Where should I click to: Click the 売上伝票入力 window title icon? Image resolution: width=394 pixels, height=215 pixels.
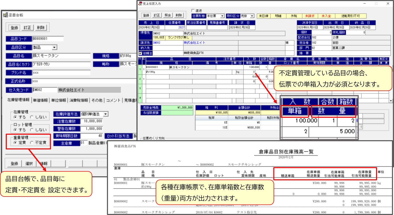pos(140,3)
